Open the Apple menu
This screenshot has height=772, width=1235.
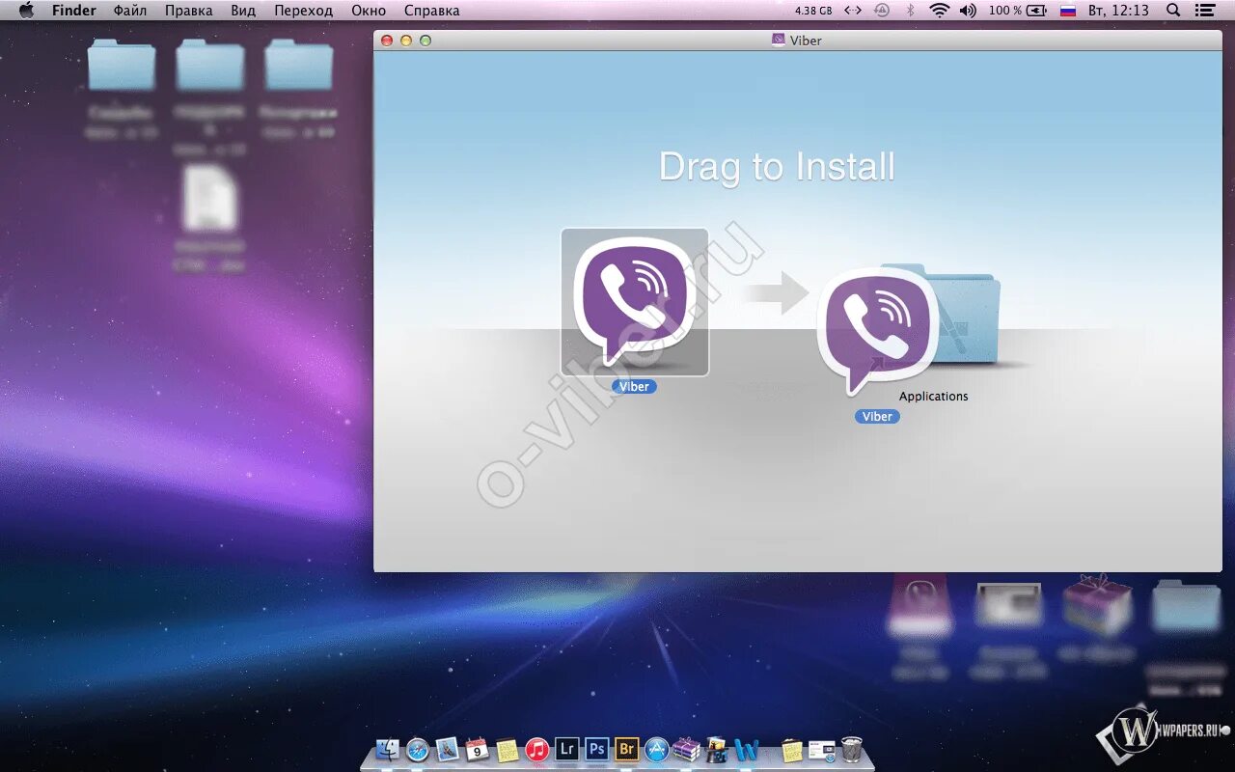click(26, 10)
